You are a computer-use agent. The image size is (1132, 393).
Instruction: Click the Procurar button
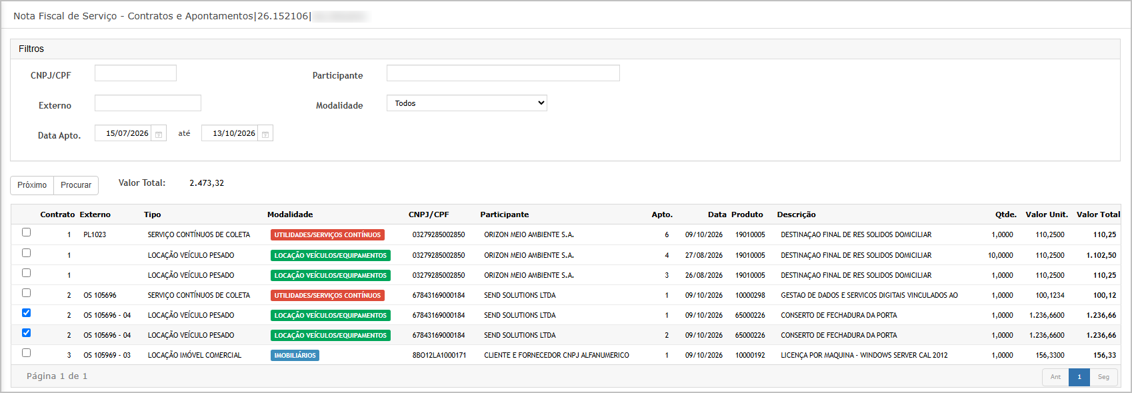point(76,185)
